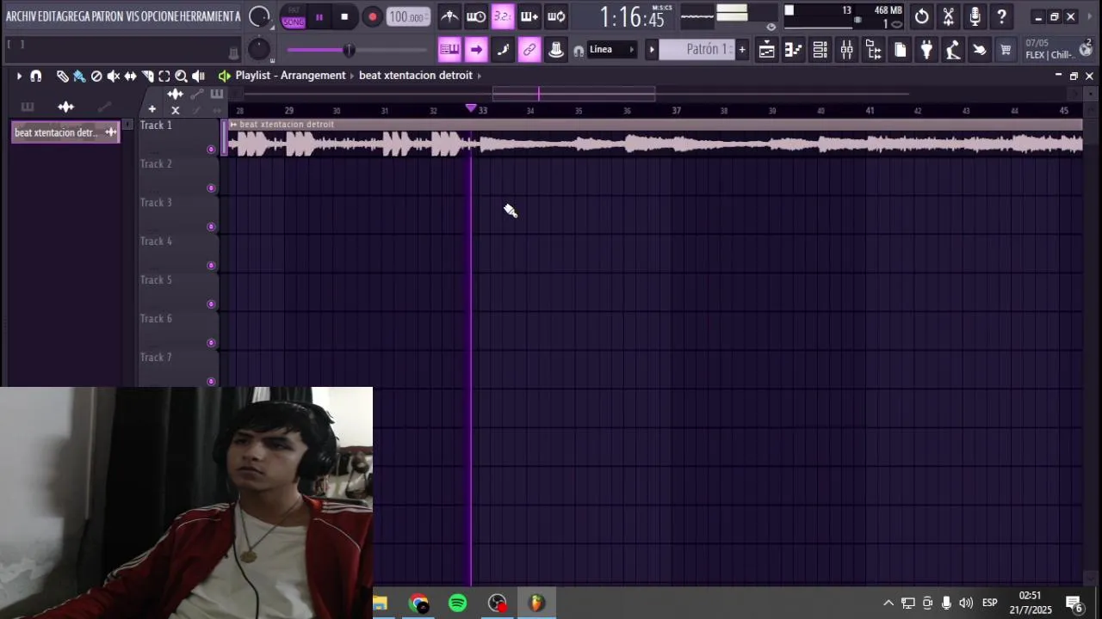The width and height of the screenshot is (1102, 619).
Task: Toggle the playlist snap magnet
Action: click(35, 76)
